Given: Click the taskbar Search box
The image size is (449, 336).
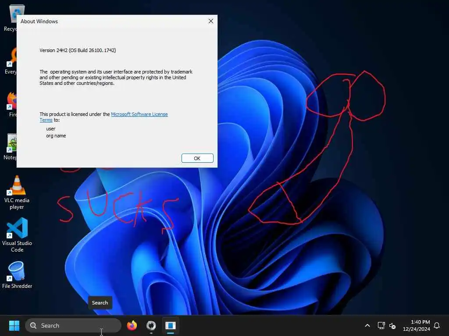Looking at the screenshot, I should pyautogui.click(x=73, y=325).
